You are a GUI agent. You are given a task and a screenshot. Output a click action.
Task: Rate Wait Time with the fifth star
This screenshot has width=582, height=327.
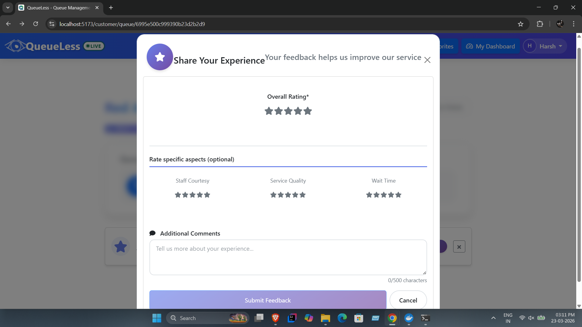[x=398, y=195]
